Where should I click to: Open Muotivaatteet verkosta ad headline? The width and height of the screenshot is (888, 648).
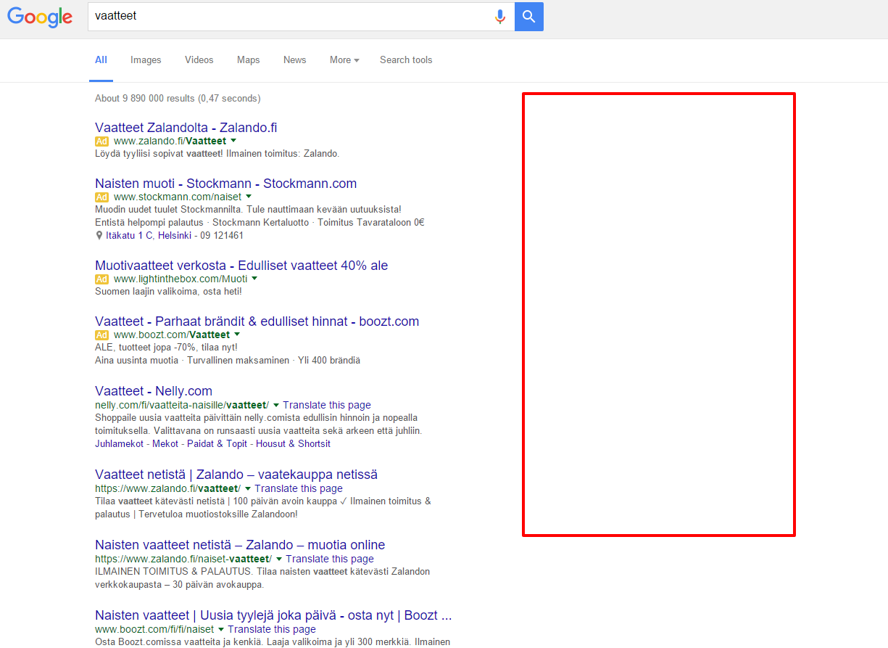click(x=241, y=266)
